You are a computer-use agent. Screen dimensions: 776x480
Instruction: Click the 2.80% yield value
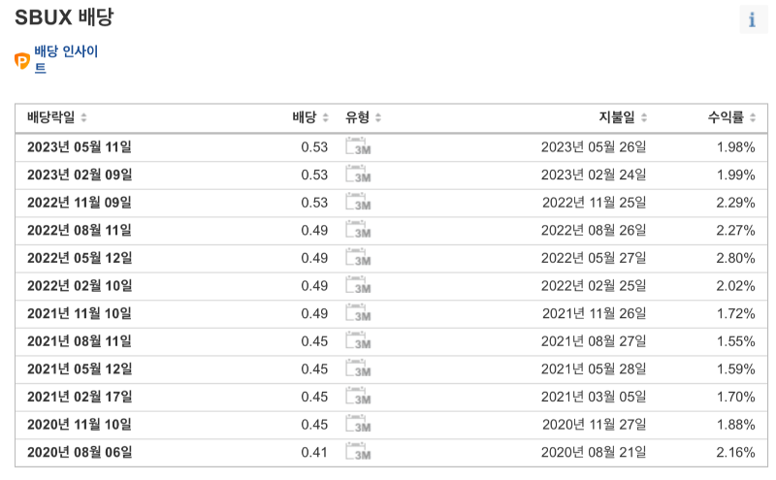tap(736, 258)
